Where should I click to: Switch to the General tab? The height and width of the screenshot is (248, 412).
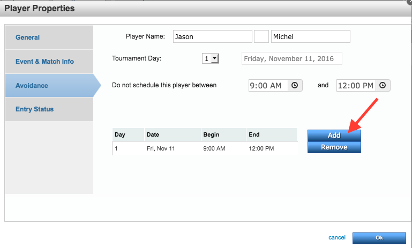tap(28, 37)
